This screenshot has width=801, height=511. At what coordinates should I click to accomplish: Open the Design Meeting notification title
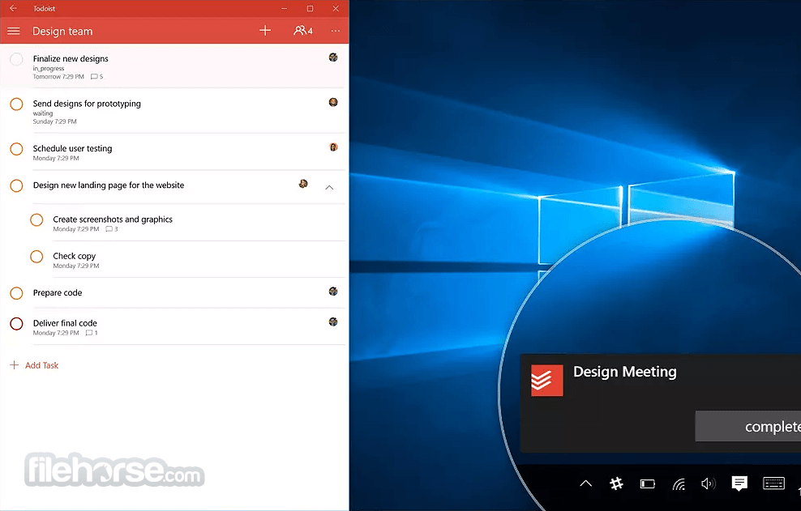click(625, 372)
